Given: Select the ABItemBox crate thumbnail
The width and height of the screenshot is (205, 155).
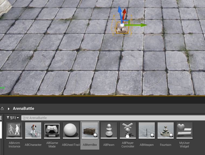Looking at the screenshot, I should coord(90,130).
